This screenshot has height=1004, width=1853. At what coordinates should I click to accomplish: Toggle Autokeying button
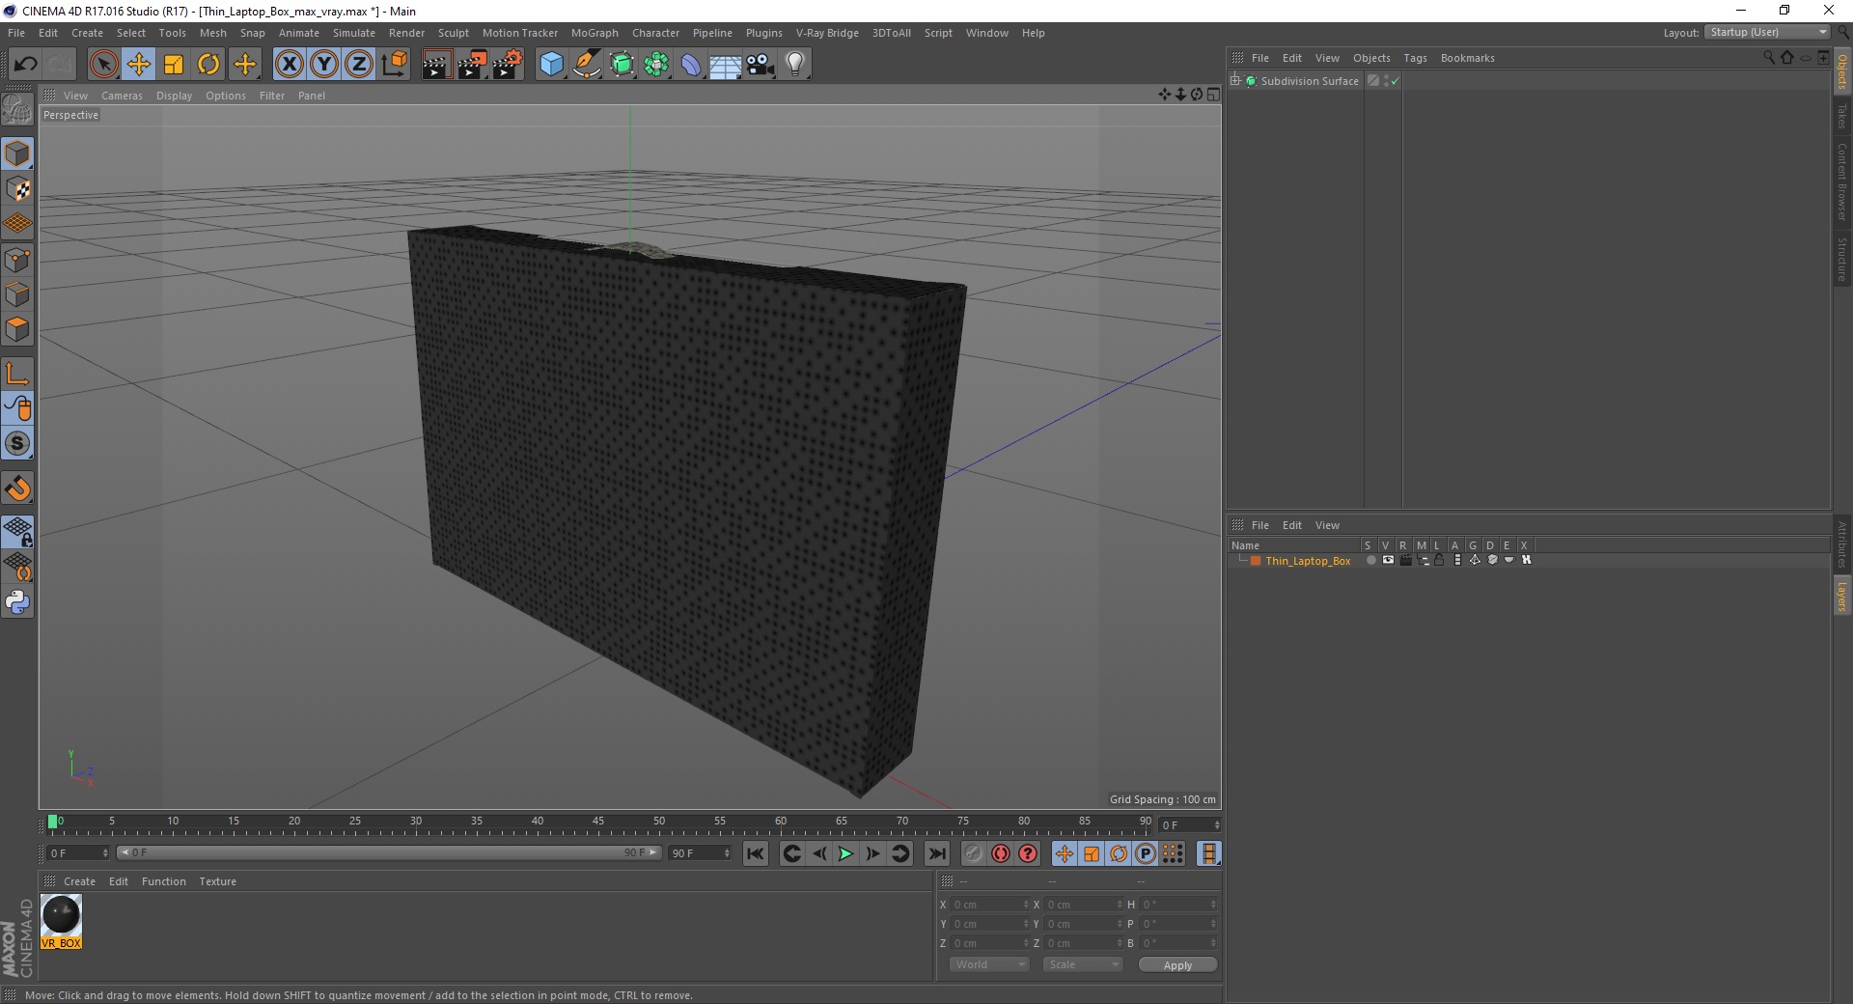click(1028, 853)
